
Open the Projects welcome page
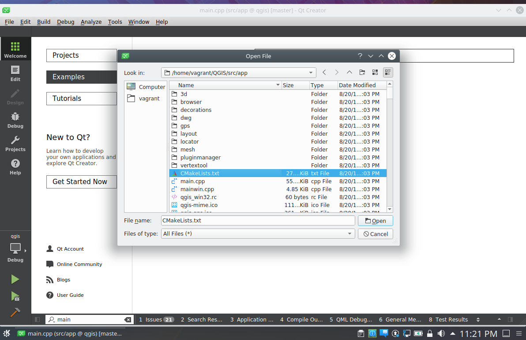(x=82, y=55)
